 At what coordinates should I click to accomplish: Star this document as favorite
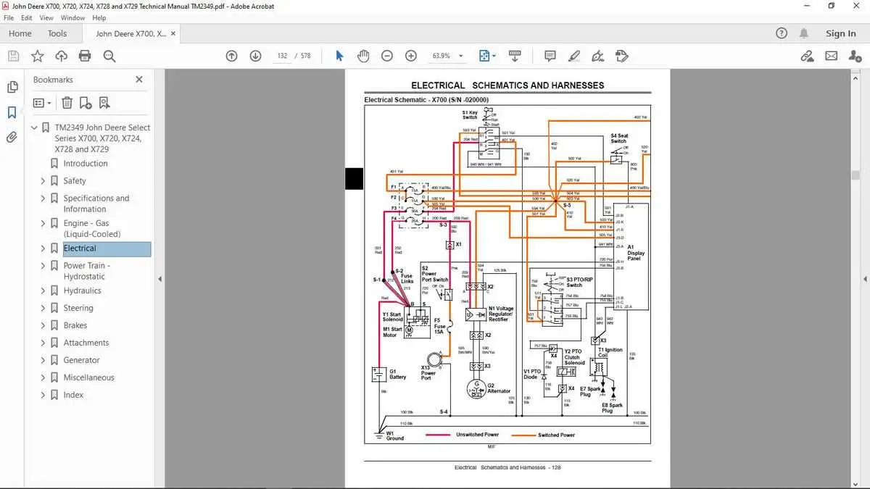point(37,56)
